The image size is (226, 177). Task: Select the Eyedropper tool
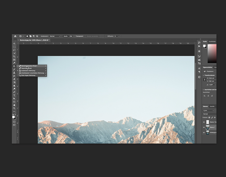(14, 63)
